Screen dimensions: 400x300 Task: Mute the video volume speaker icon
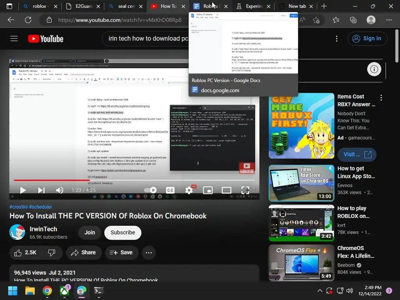click(59, 190)
